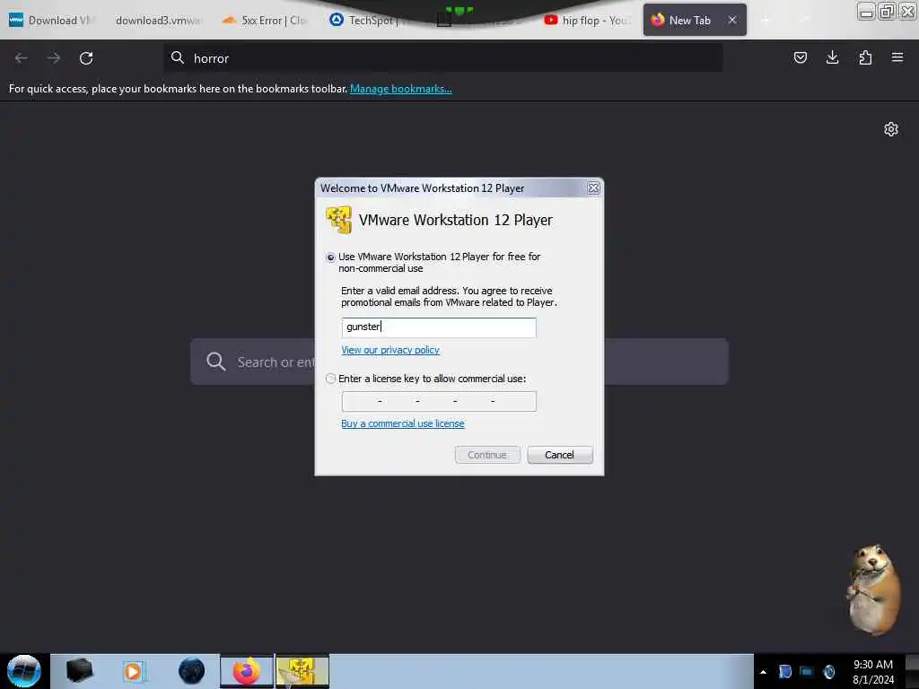Switch to the 5xx Error Cloudflare tab
The width and height of the screenshot is (919, 689).
pyautogui.click(x=265, y=21)
